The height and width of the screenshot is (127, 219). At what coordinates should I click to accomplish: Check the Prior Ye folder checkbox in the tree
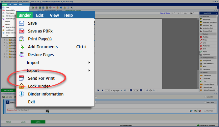(7, 51)
